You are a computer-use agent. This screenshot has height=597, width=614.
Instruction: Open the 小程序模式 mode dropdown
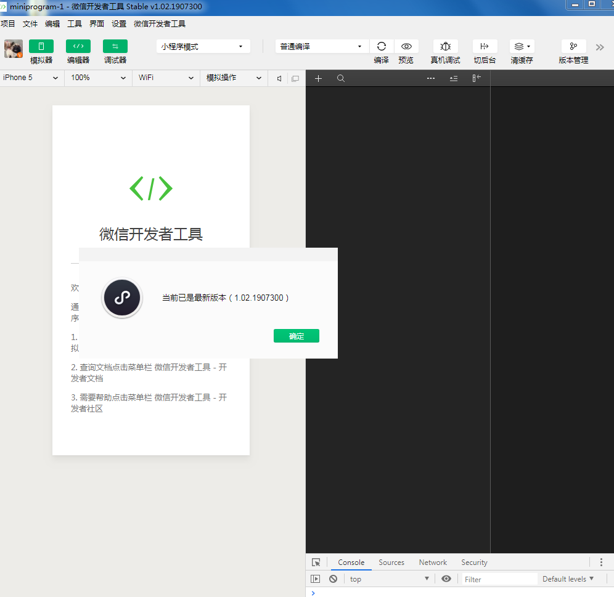click(203, 47)
